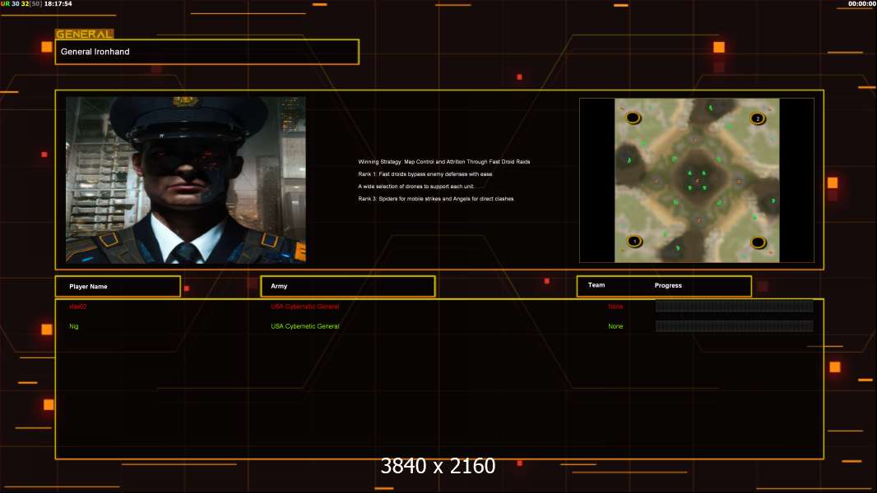The image size is (877, 493).
Task: Select the unnumbered bottom-right start position marker
Action: click(758, 242)
